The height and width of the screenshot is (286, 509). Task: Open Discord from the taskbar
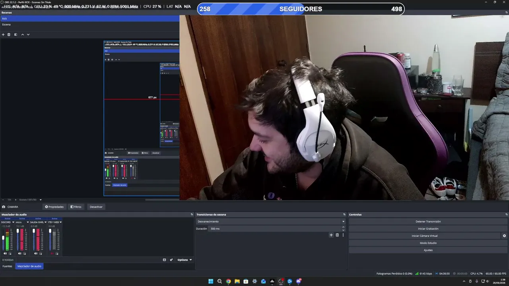pyautogui.click(x=298, y=281)
